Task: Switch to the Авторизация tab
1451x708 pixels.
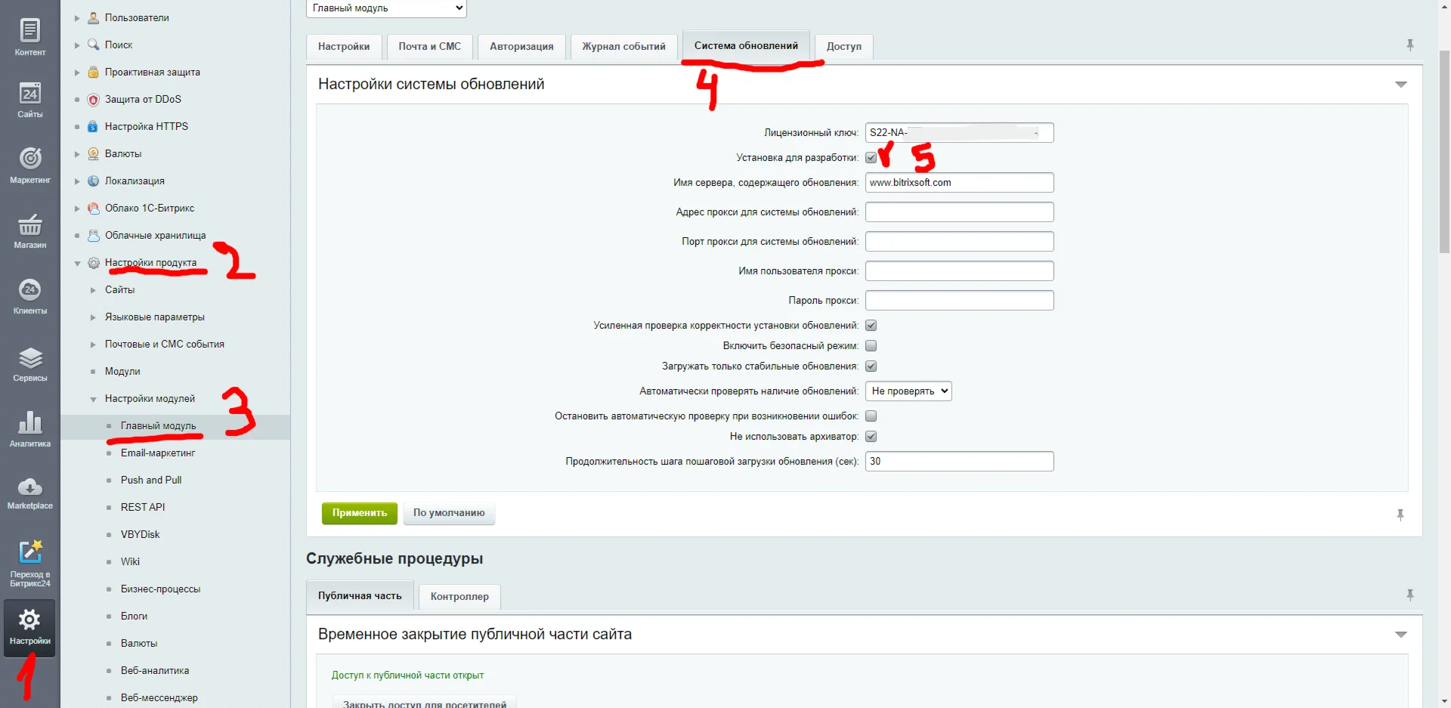Action: (x=521, y=46)
